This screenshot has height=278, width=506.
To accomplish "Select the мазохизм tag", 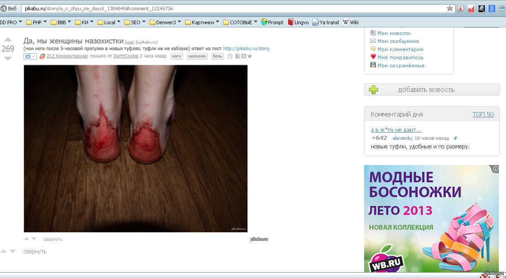I will [197, 56].
